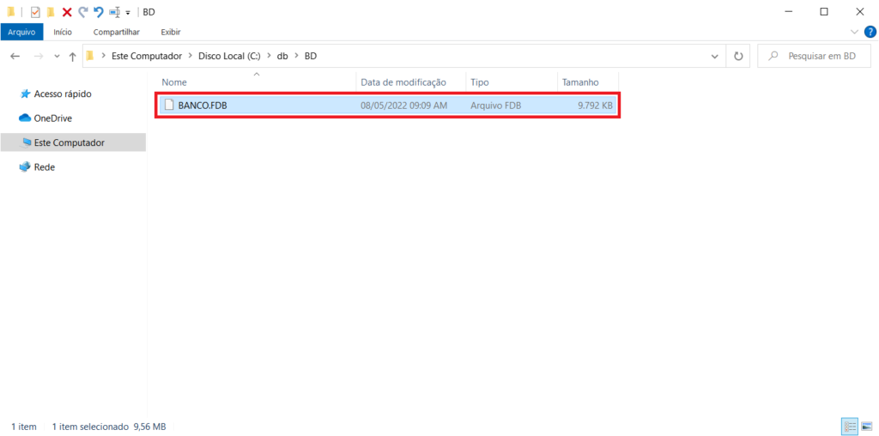
Task: Select Este Computador in the navigation pane
Action: click(x=73, y=143)
